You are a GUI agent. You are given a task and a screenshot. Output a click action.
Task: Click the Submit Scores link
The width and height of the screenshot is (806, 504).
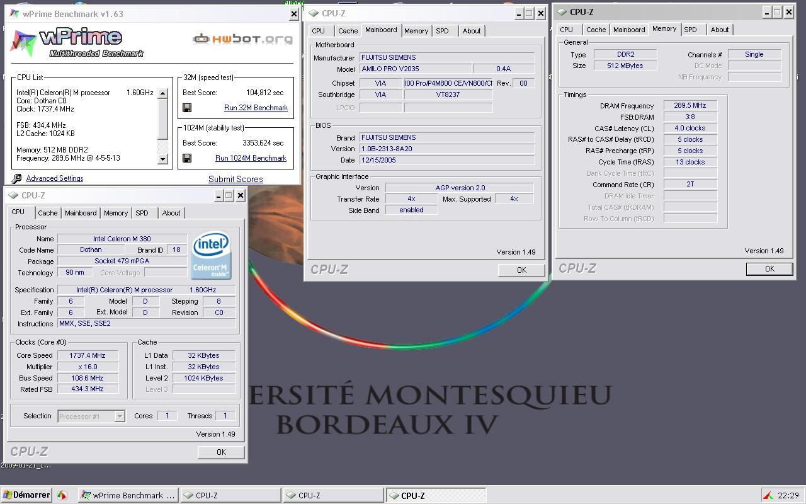coord(236,179)
